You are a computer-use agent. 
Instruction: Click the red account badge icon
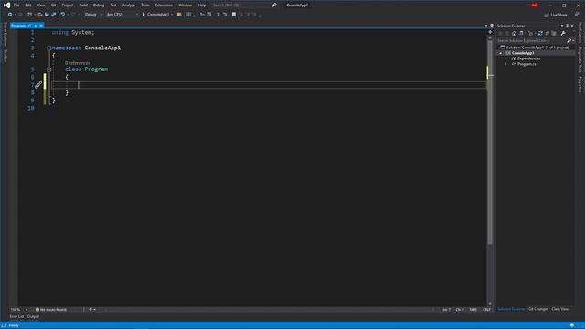pos(534,5)
